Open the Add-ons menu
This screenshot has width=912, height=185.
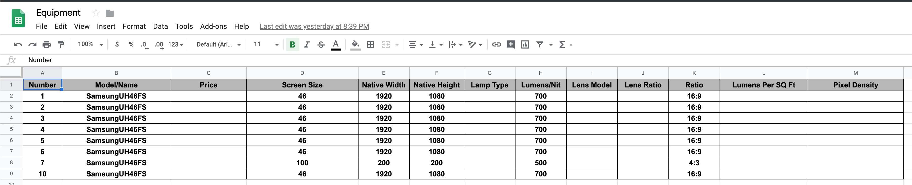[213, 27]
